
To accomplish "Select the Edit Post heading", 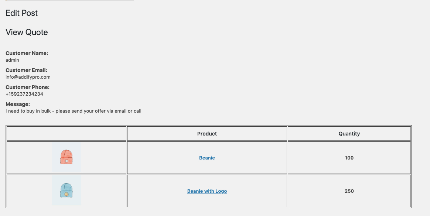I will [x=22, y=13].
